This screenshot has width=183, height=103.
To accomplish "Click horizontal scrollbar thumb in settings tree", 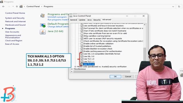I will pos(102,72).
